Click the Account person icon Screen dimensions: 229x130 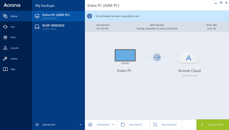5,48
